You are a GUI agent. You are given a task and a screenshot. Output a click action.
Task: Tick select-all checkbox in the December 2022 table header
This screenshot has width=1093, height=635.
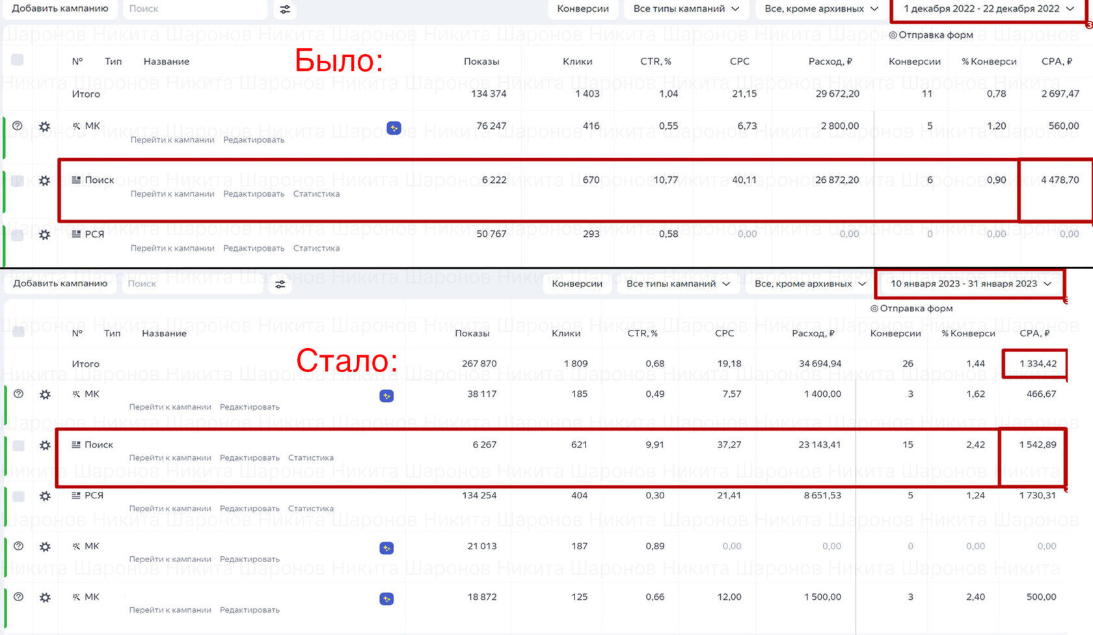[18, 60]
